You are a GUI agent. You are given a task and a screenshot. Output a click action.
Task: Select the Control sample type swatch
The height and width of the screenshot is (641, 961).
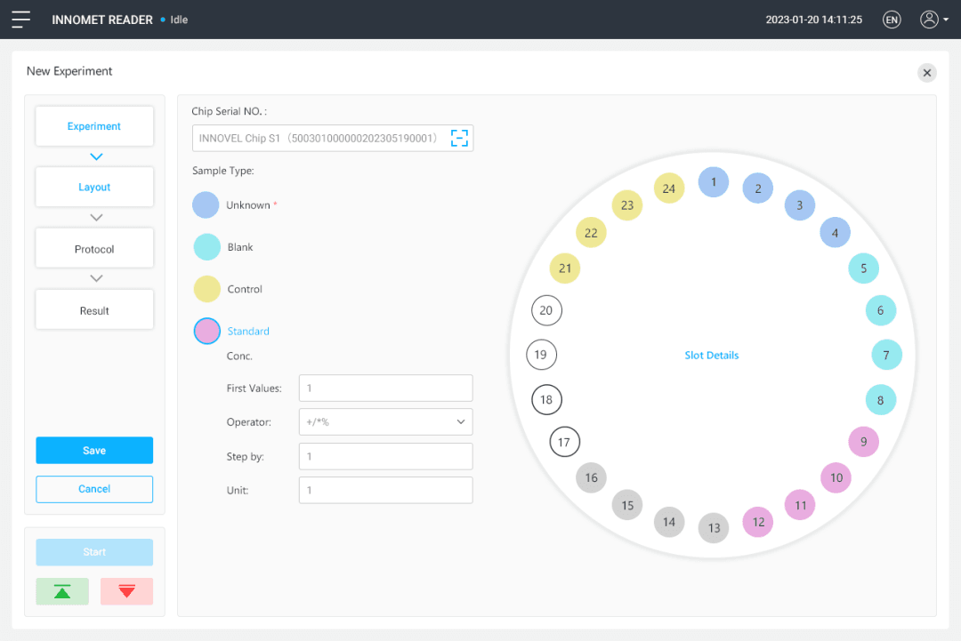207,289
